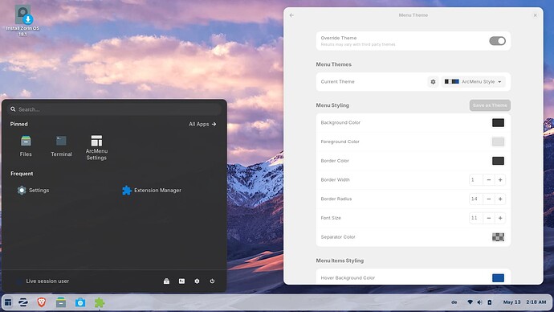The height and width of the screenshot is (312, 554).
Task: Open the pinned Files app
Action: 26,146
